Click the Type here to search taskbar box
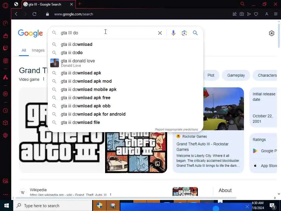This screenshot has height=211, width=281. [x=53, y=206]
